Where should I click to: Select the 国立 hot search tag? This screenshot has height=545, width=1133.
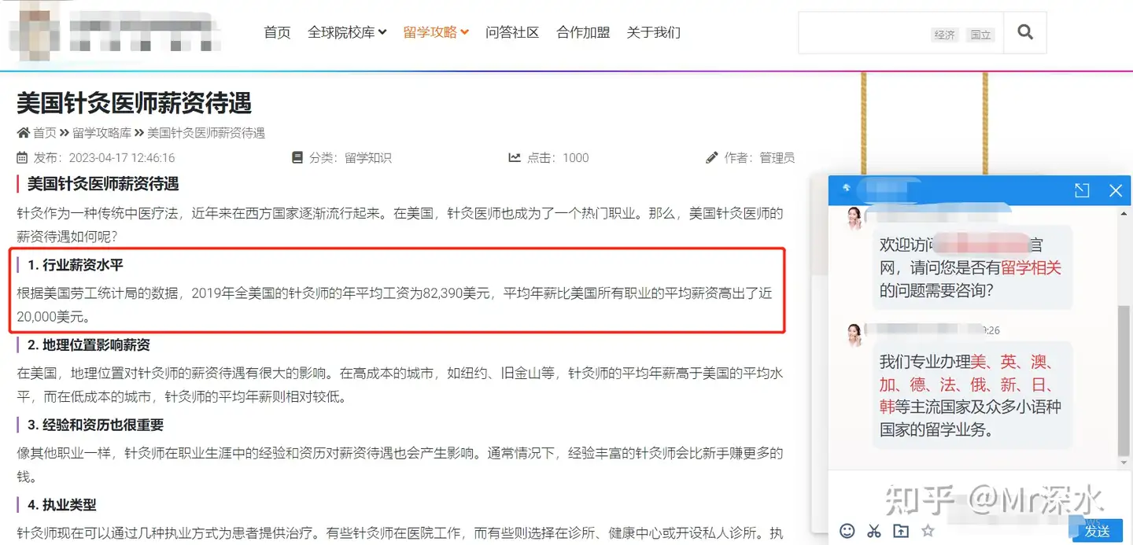[980, 35]
